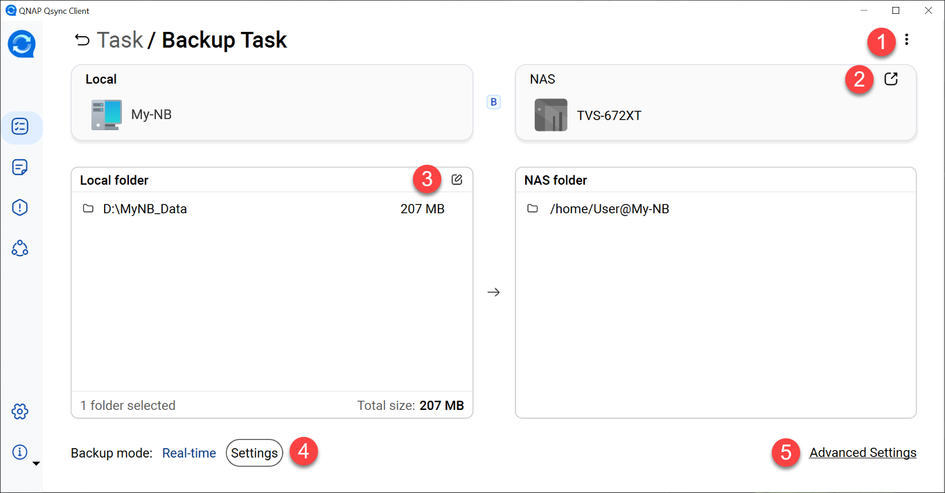Open the shared connections sidebar icon
Viewport: 945px width, 493px height.
[20, 248]
